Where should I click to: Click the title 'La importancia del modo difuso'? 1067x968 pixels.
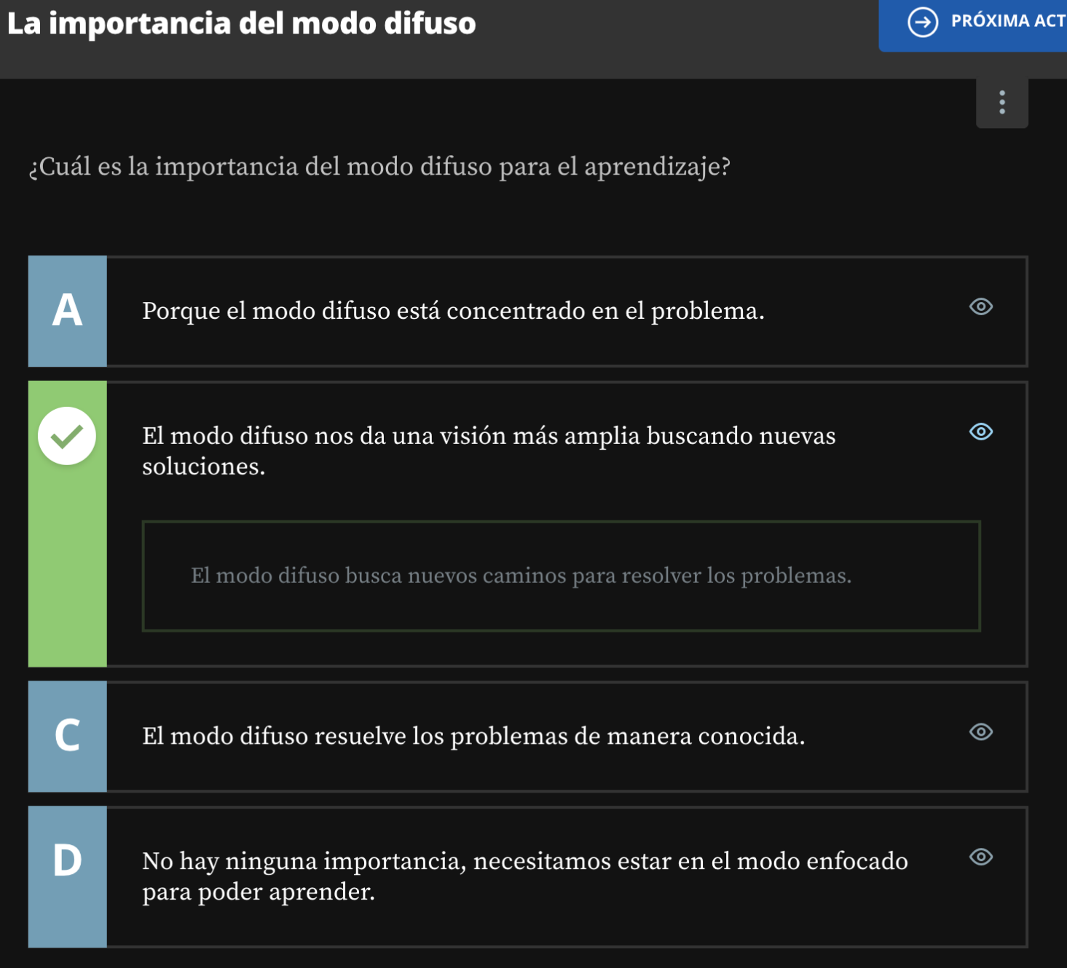[x=241, y=23]
